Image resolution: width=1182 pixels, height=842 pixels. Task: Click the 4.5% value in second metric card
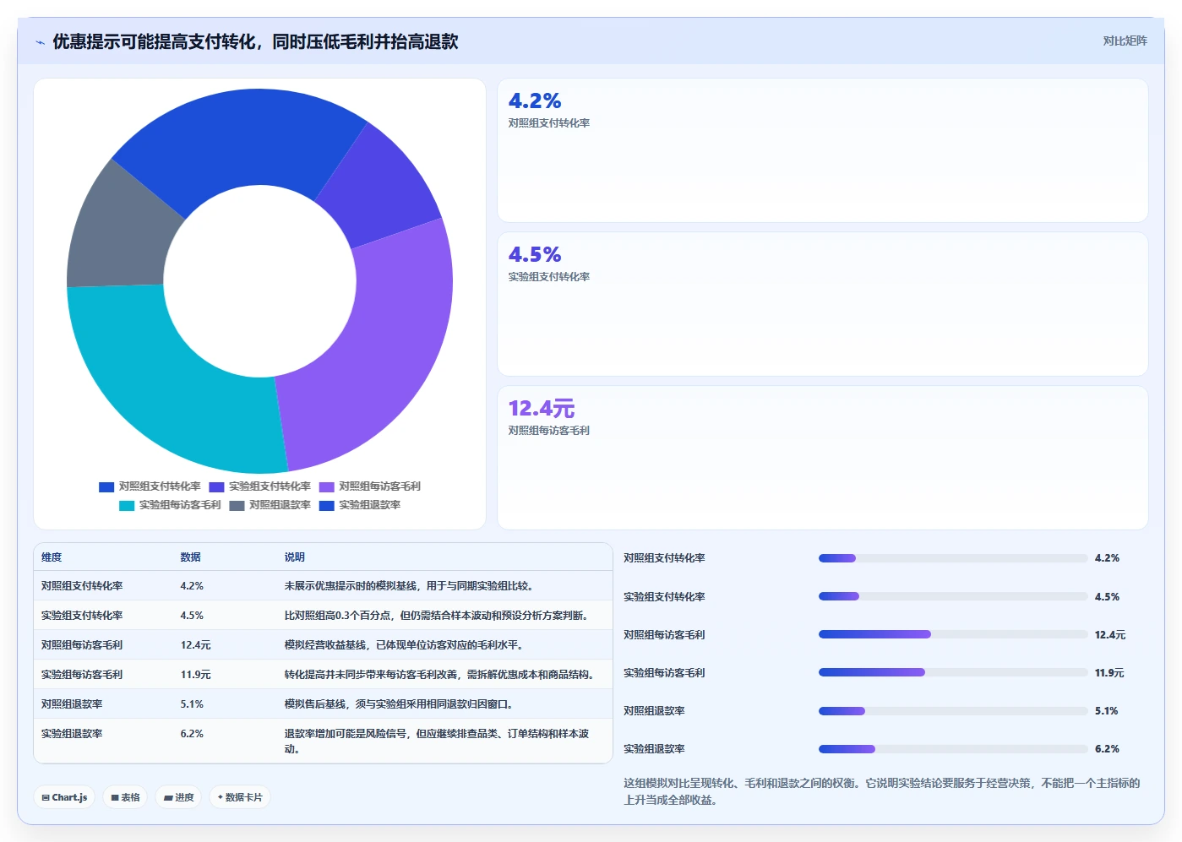[x=535, y=255]
